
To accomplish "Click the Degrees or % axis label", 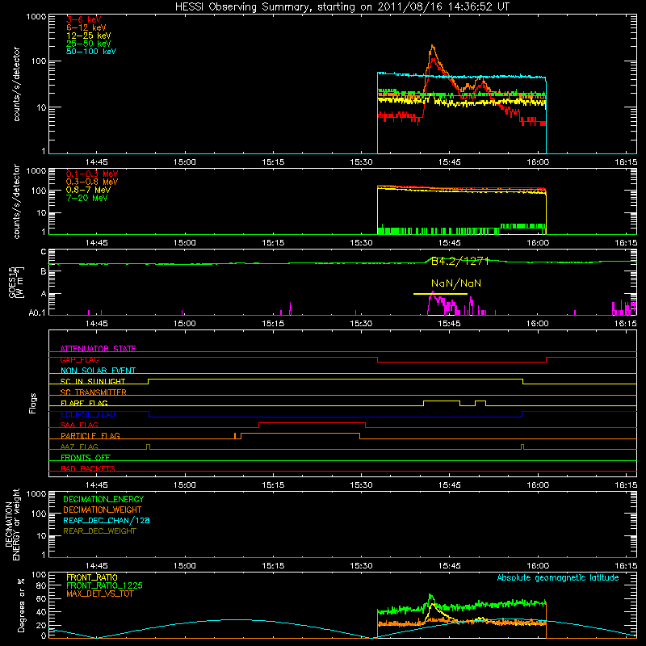I will tap(21, 605).
